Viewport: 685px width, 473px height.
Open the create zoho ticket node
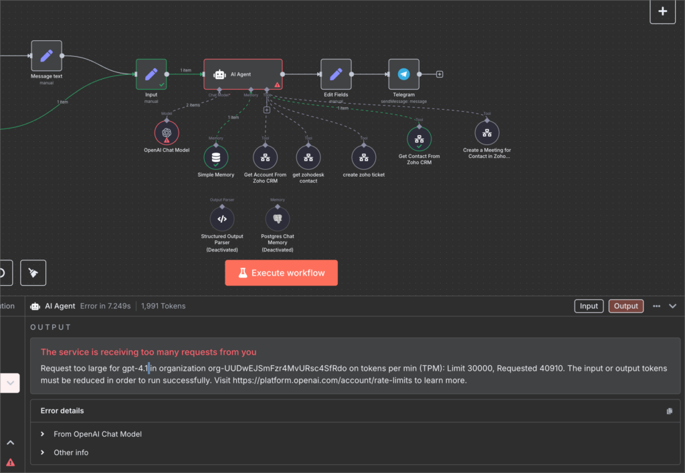point(364,157)
